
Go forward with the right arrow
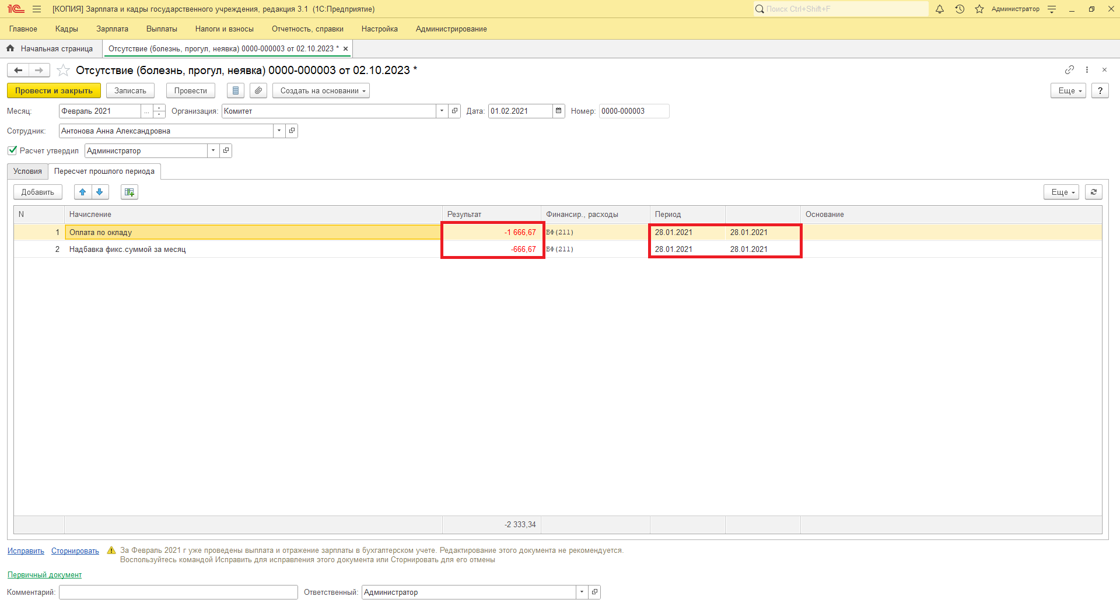click(39, 71)
